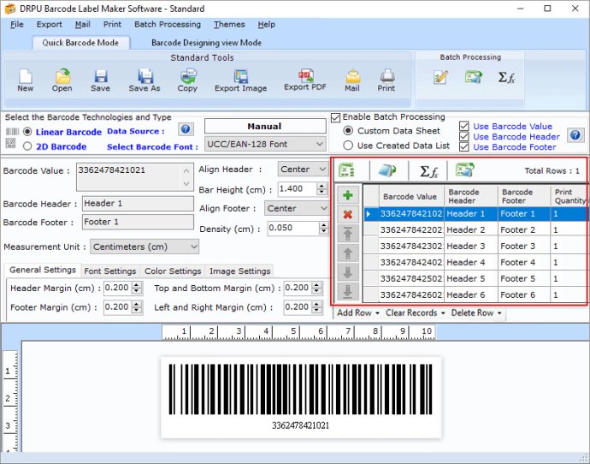Screen dimensions: 590x464
Task: Select the 2D Barcode radio button
Action: tap(27, 146)
